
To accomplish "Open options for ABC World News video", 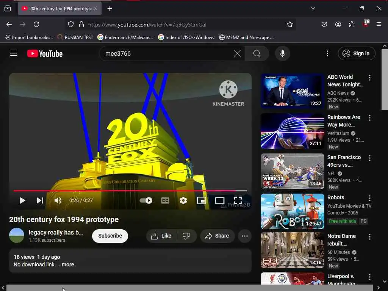I will tap(370, 78).
